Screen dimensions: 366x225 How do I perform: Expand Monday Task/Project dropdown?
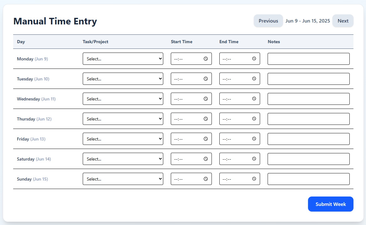[x=123, y=59]
